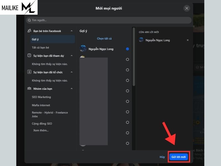Screen dimensions: 221x166
Task: Choose the SEO Marketing group
Action: pyautogui.click(x=41, y=97)
